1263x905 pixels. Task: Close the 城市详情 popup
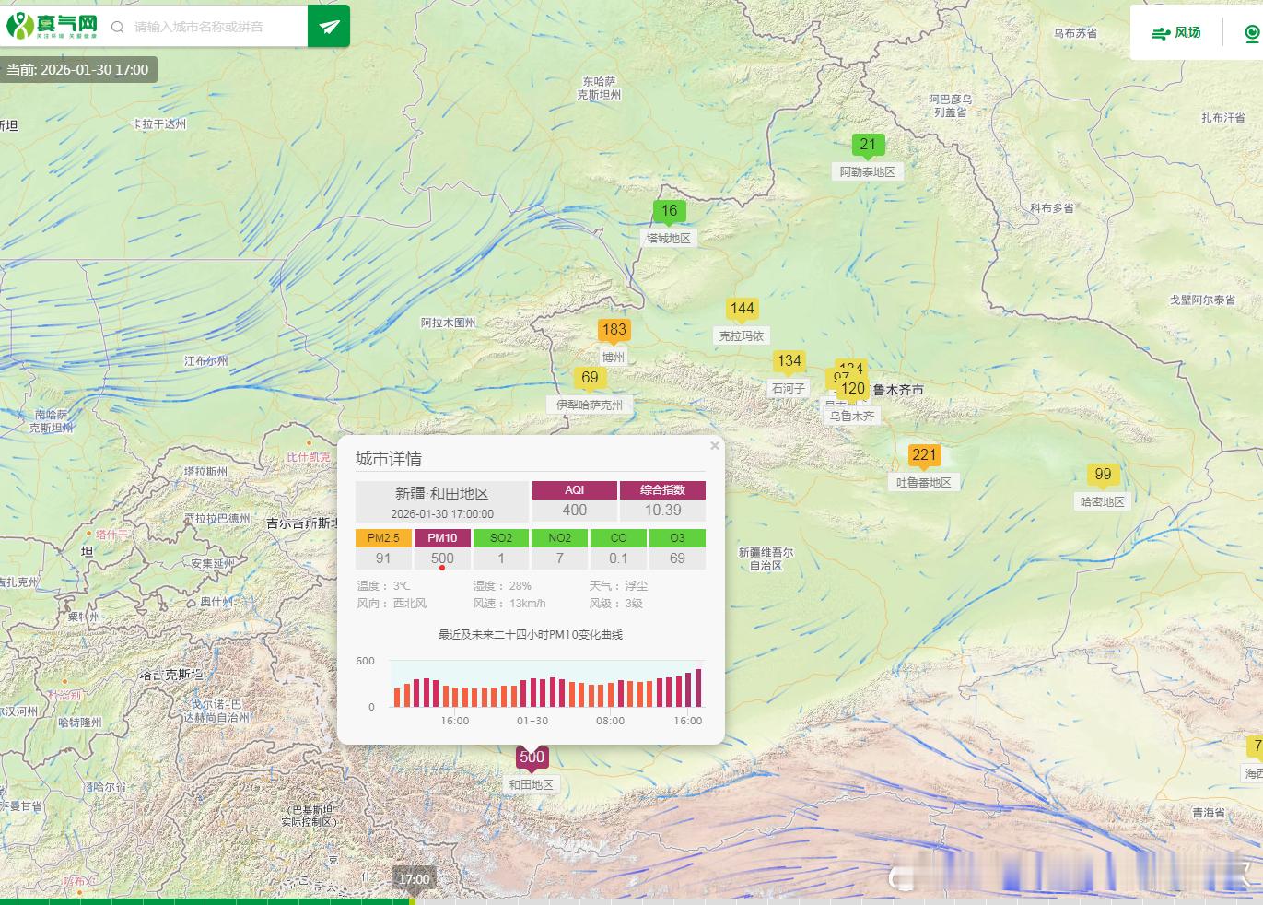pyautogui.click(x=714, y=446)
